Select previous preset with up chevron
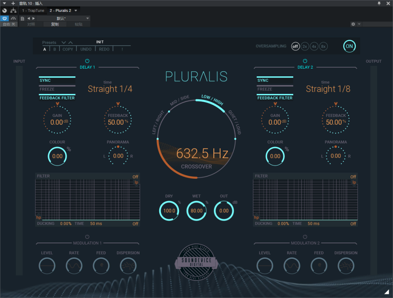This screenshot has height=298, width=393. click(71, 43)
